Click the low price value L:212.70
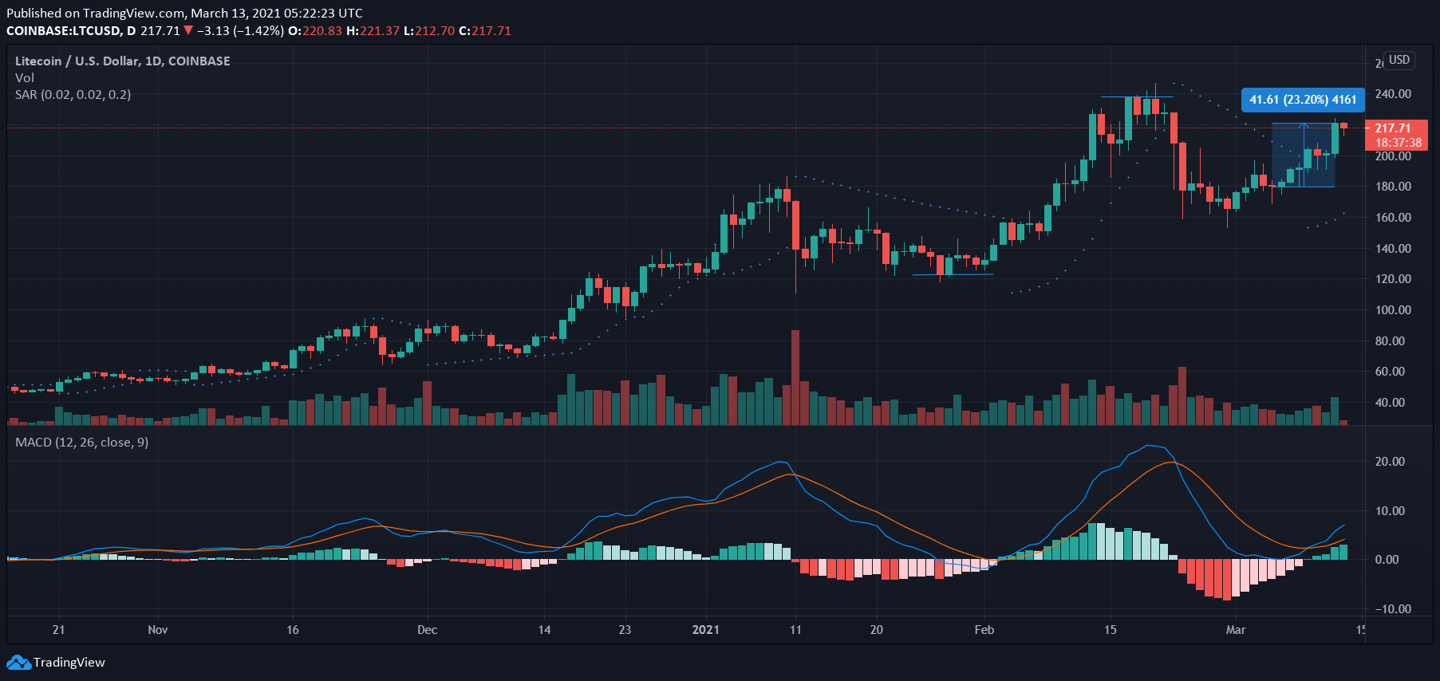Image resolution: width=1440 pixels, height=681 pixels. (429, 31)
